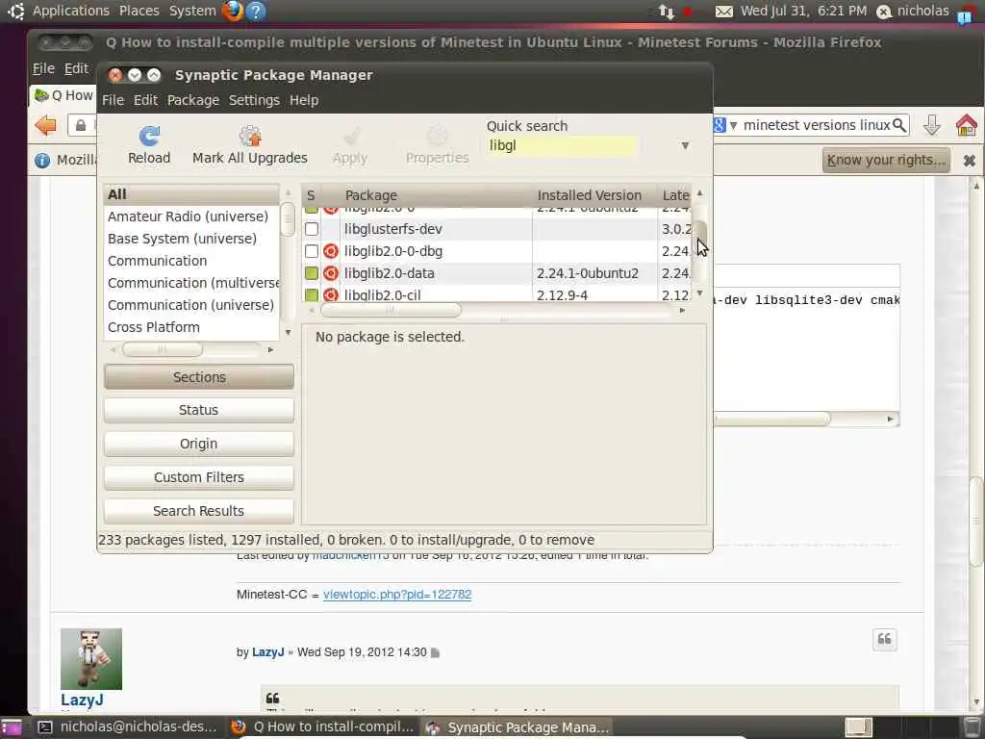This screenshot has height=739, width=985.
Task: Click the package list down scroll arrow
Action: coord(700,293)
